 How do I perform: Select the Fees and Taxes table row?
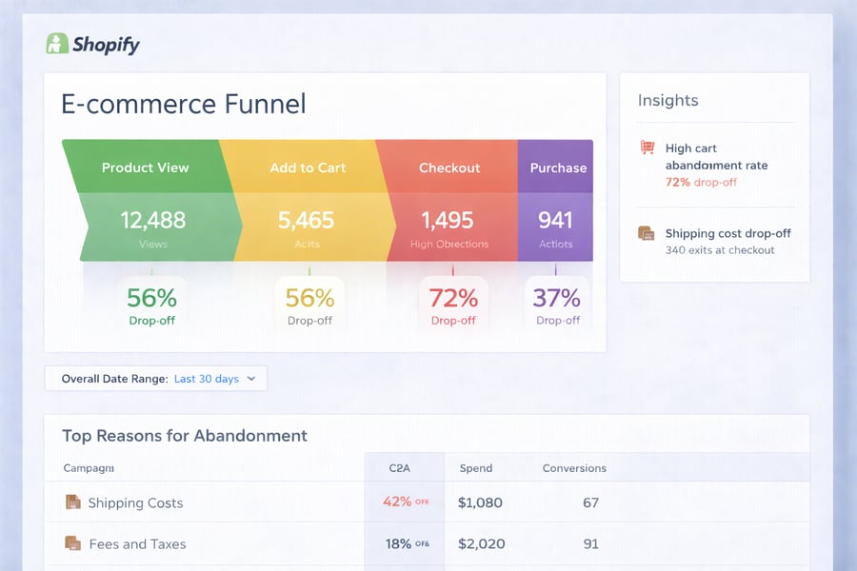(x=286, y=543)
